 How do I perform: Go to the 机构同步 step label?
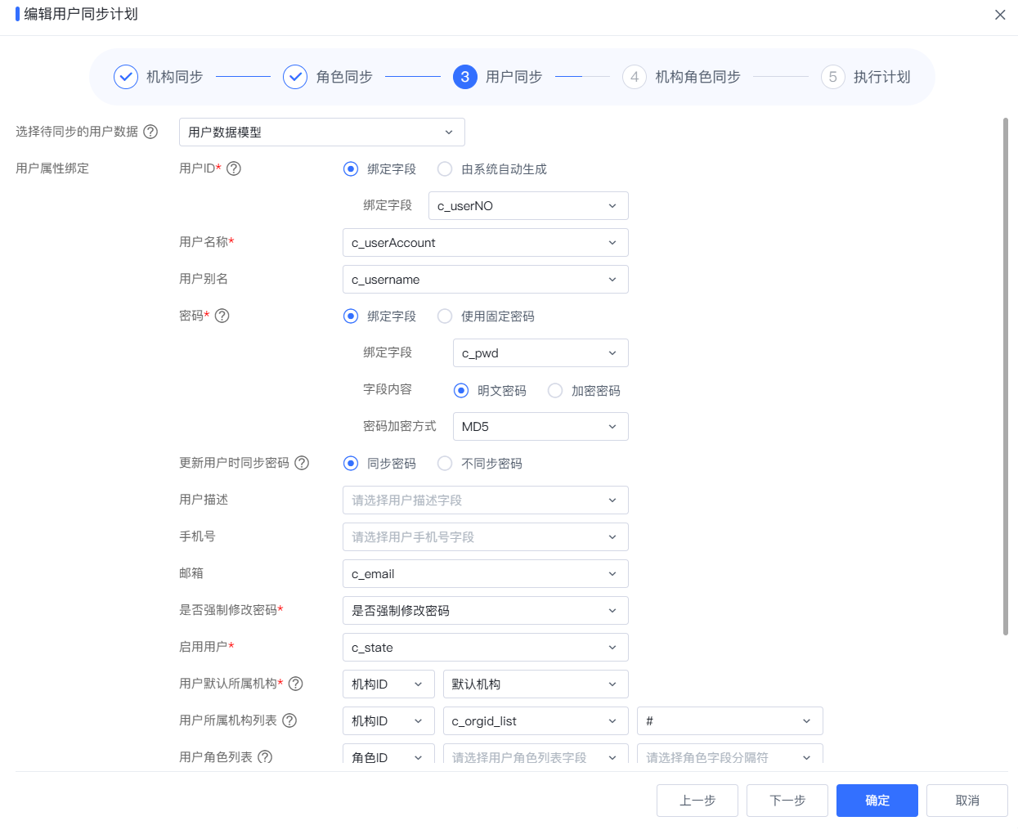tap(174, 77)
